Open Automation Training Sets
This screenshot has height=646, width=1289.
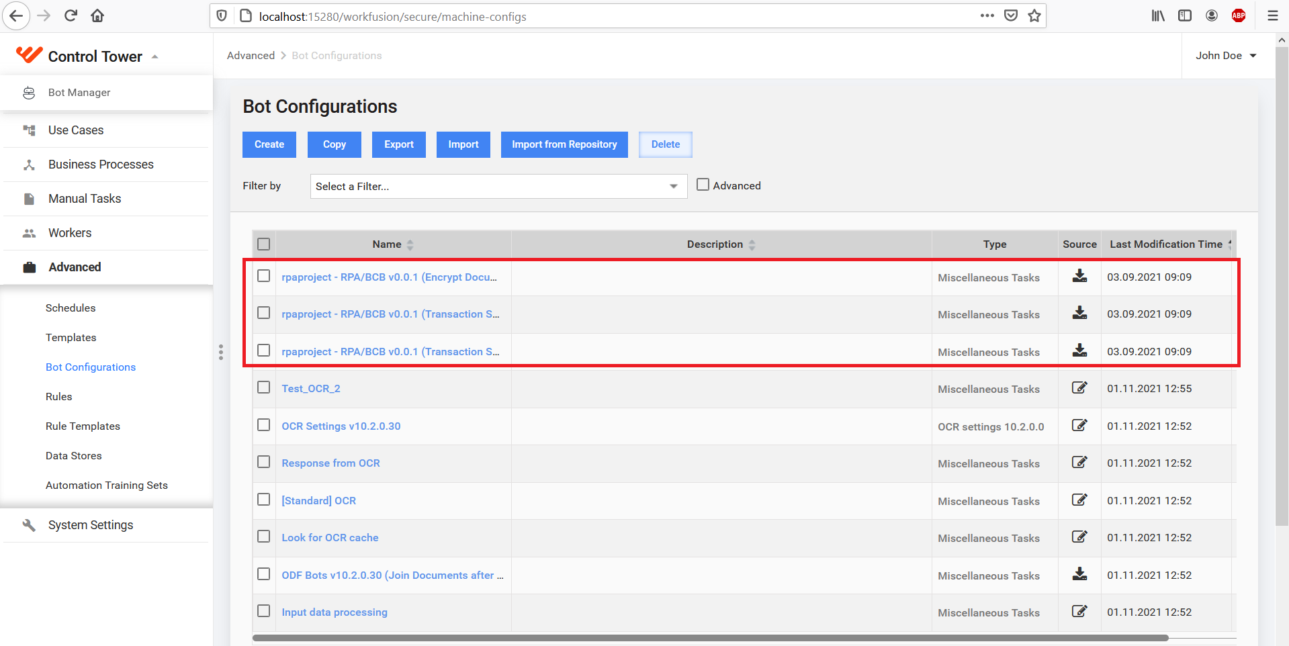coord(107,485)
